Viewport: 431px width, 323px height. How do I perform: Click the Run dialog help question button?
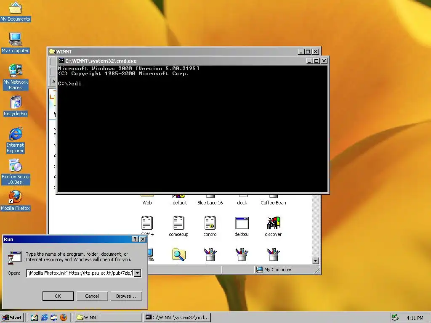[135, 239]
